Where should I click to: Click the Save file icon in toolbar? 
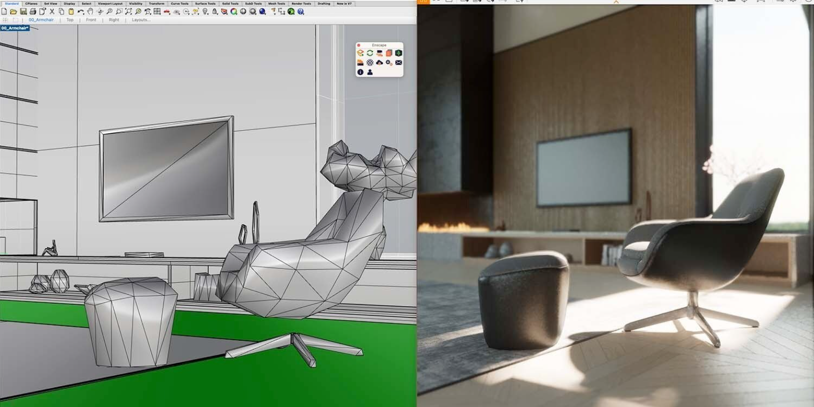point(23,11)
